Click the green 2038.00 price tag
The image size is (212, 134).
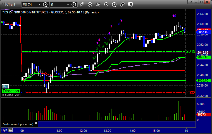point(203,80)
